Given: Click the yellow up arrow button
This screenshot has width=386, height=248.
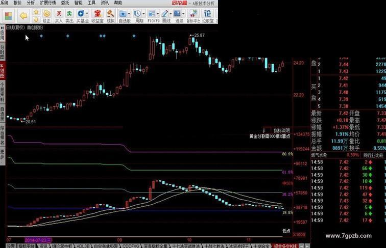Looking at the screenshot, I should click(36, 12).
